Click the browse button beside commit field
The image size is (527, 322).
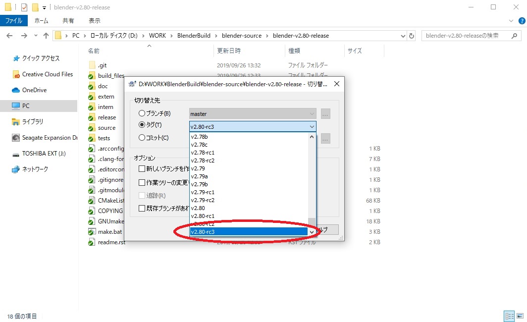(x=325, y=138)
